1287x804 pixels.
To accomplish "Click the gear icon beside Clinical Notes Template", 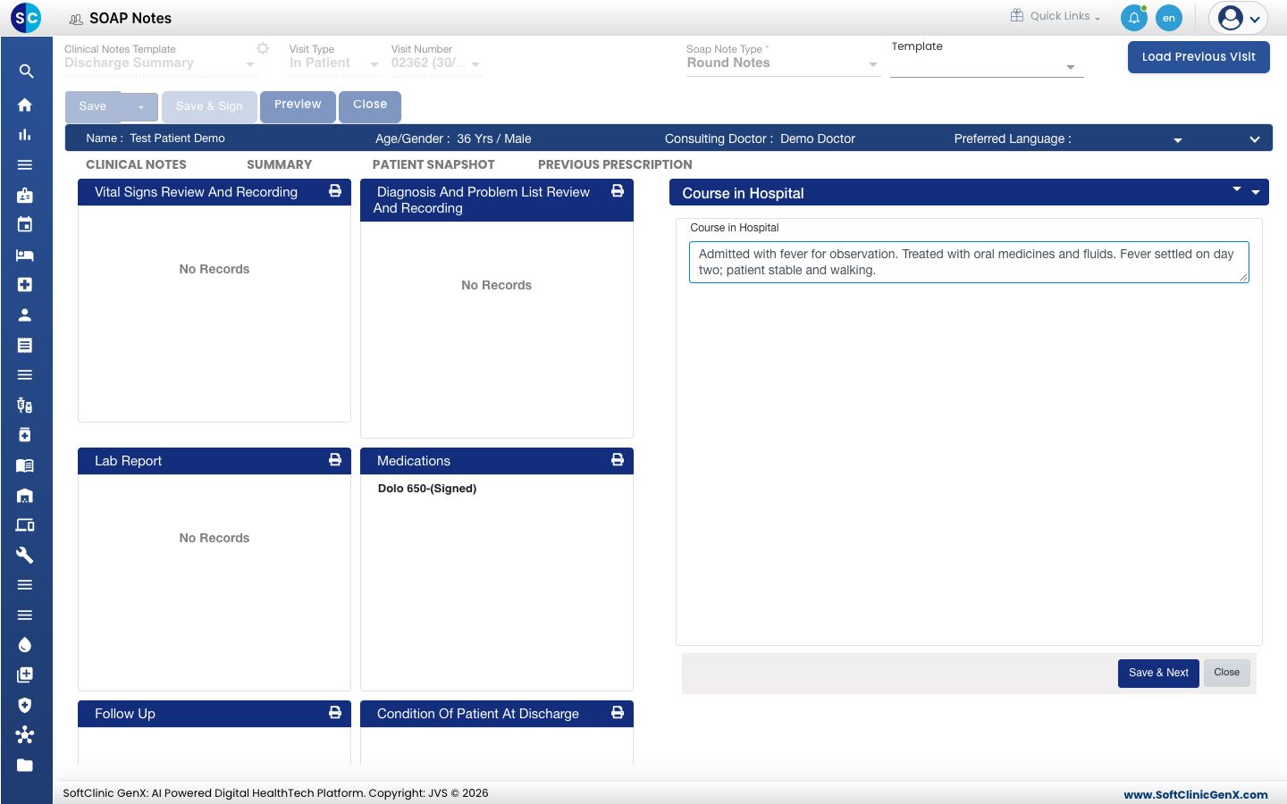I will point(263,48).
